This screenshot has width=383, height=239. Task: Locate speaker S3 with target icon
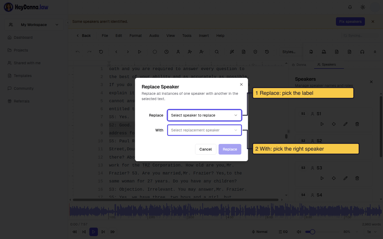(334, 178)
